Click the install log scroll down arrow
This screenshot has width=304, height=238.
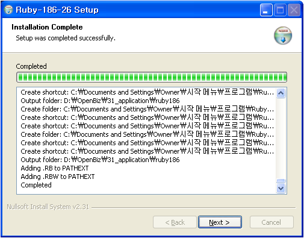coord(281,188)
